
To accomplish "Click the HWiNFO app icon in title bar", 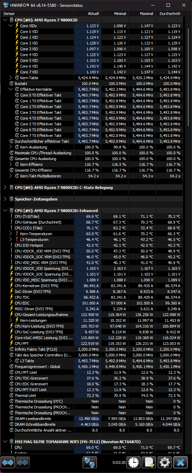I will (x=6, y=5).
